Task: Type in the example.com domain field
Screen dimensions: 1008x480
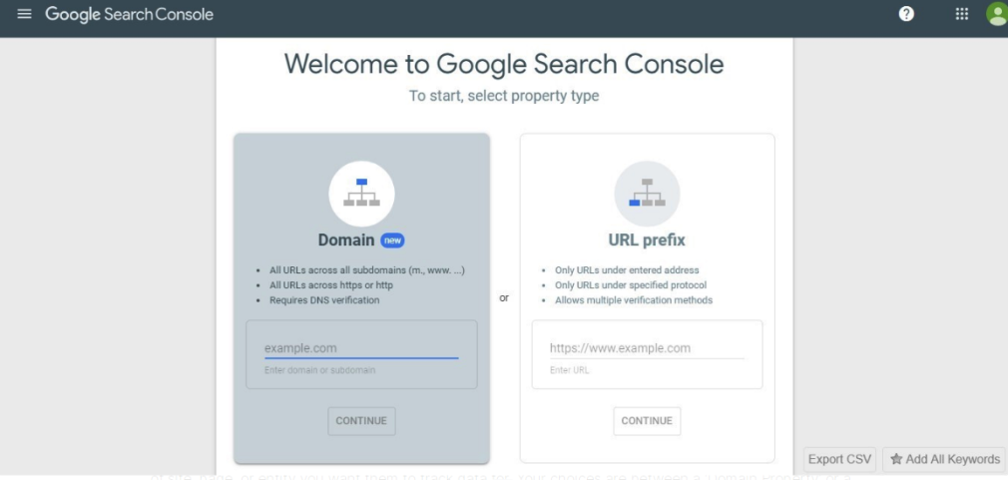Action: [x=360, y=348]
